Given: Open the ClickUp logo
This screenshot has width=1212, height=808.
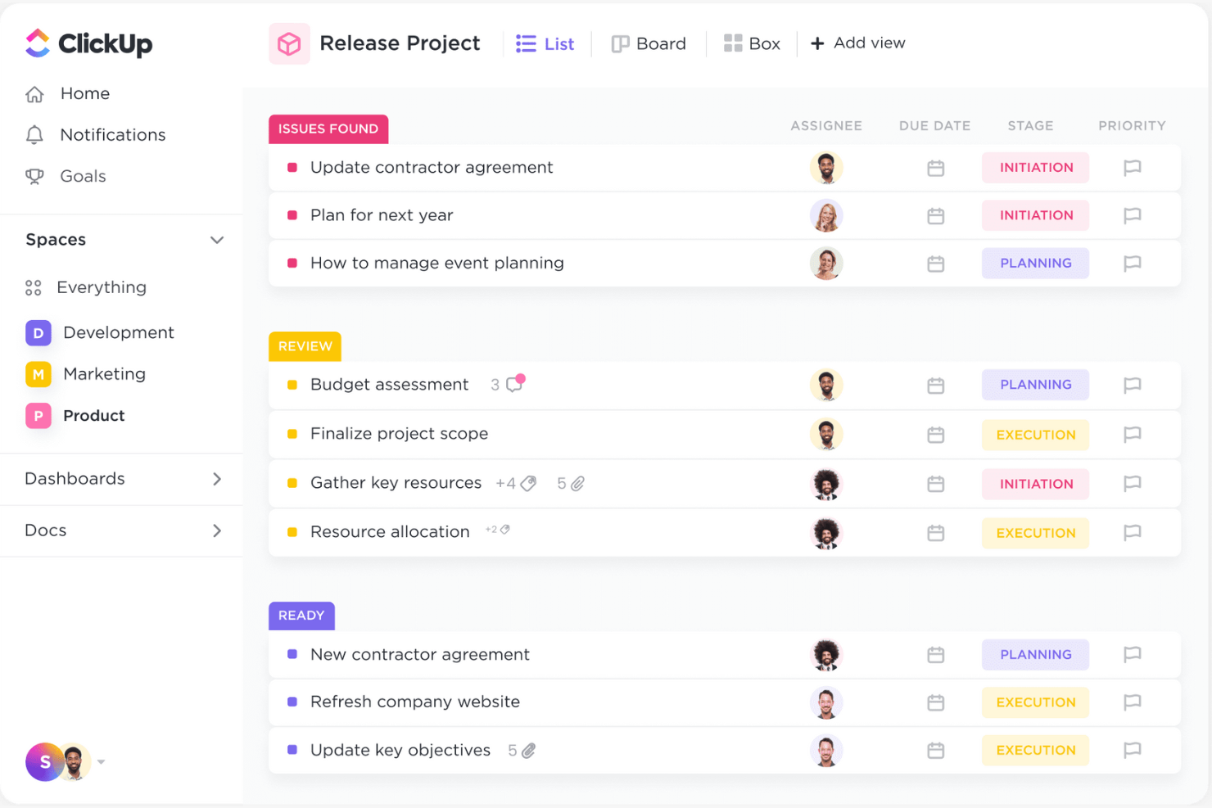Looking at the screenshot, I should [88, 43].
